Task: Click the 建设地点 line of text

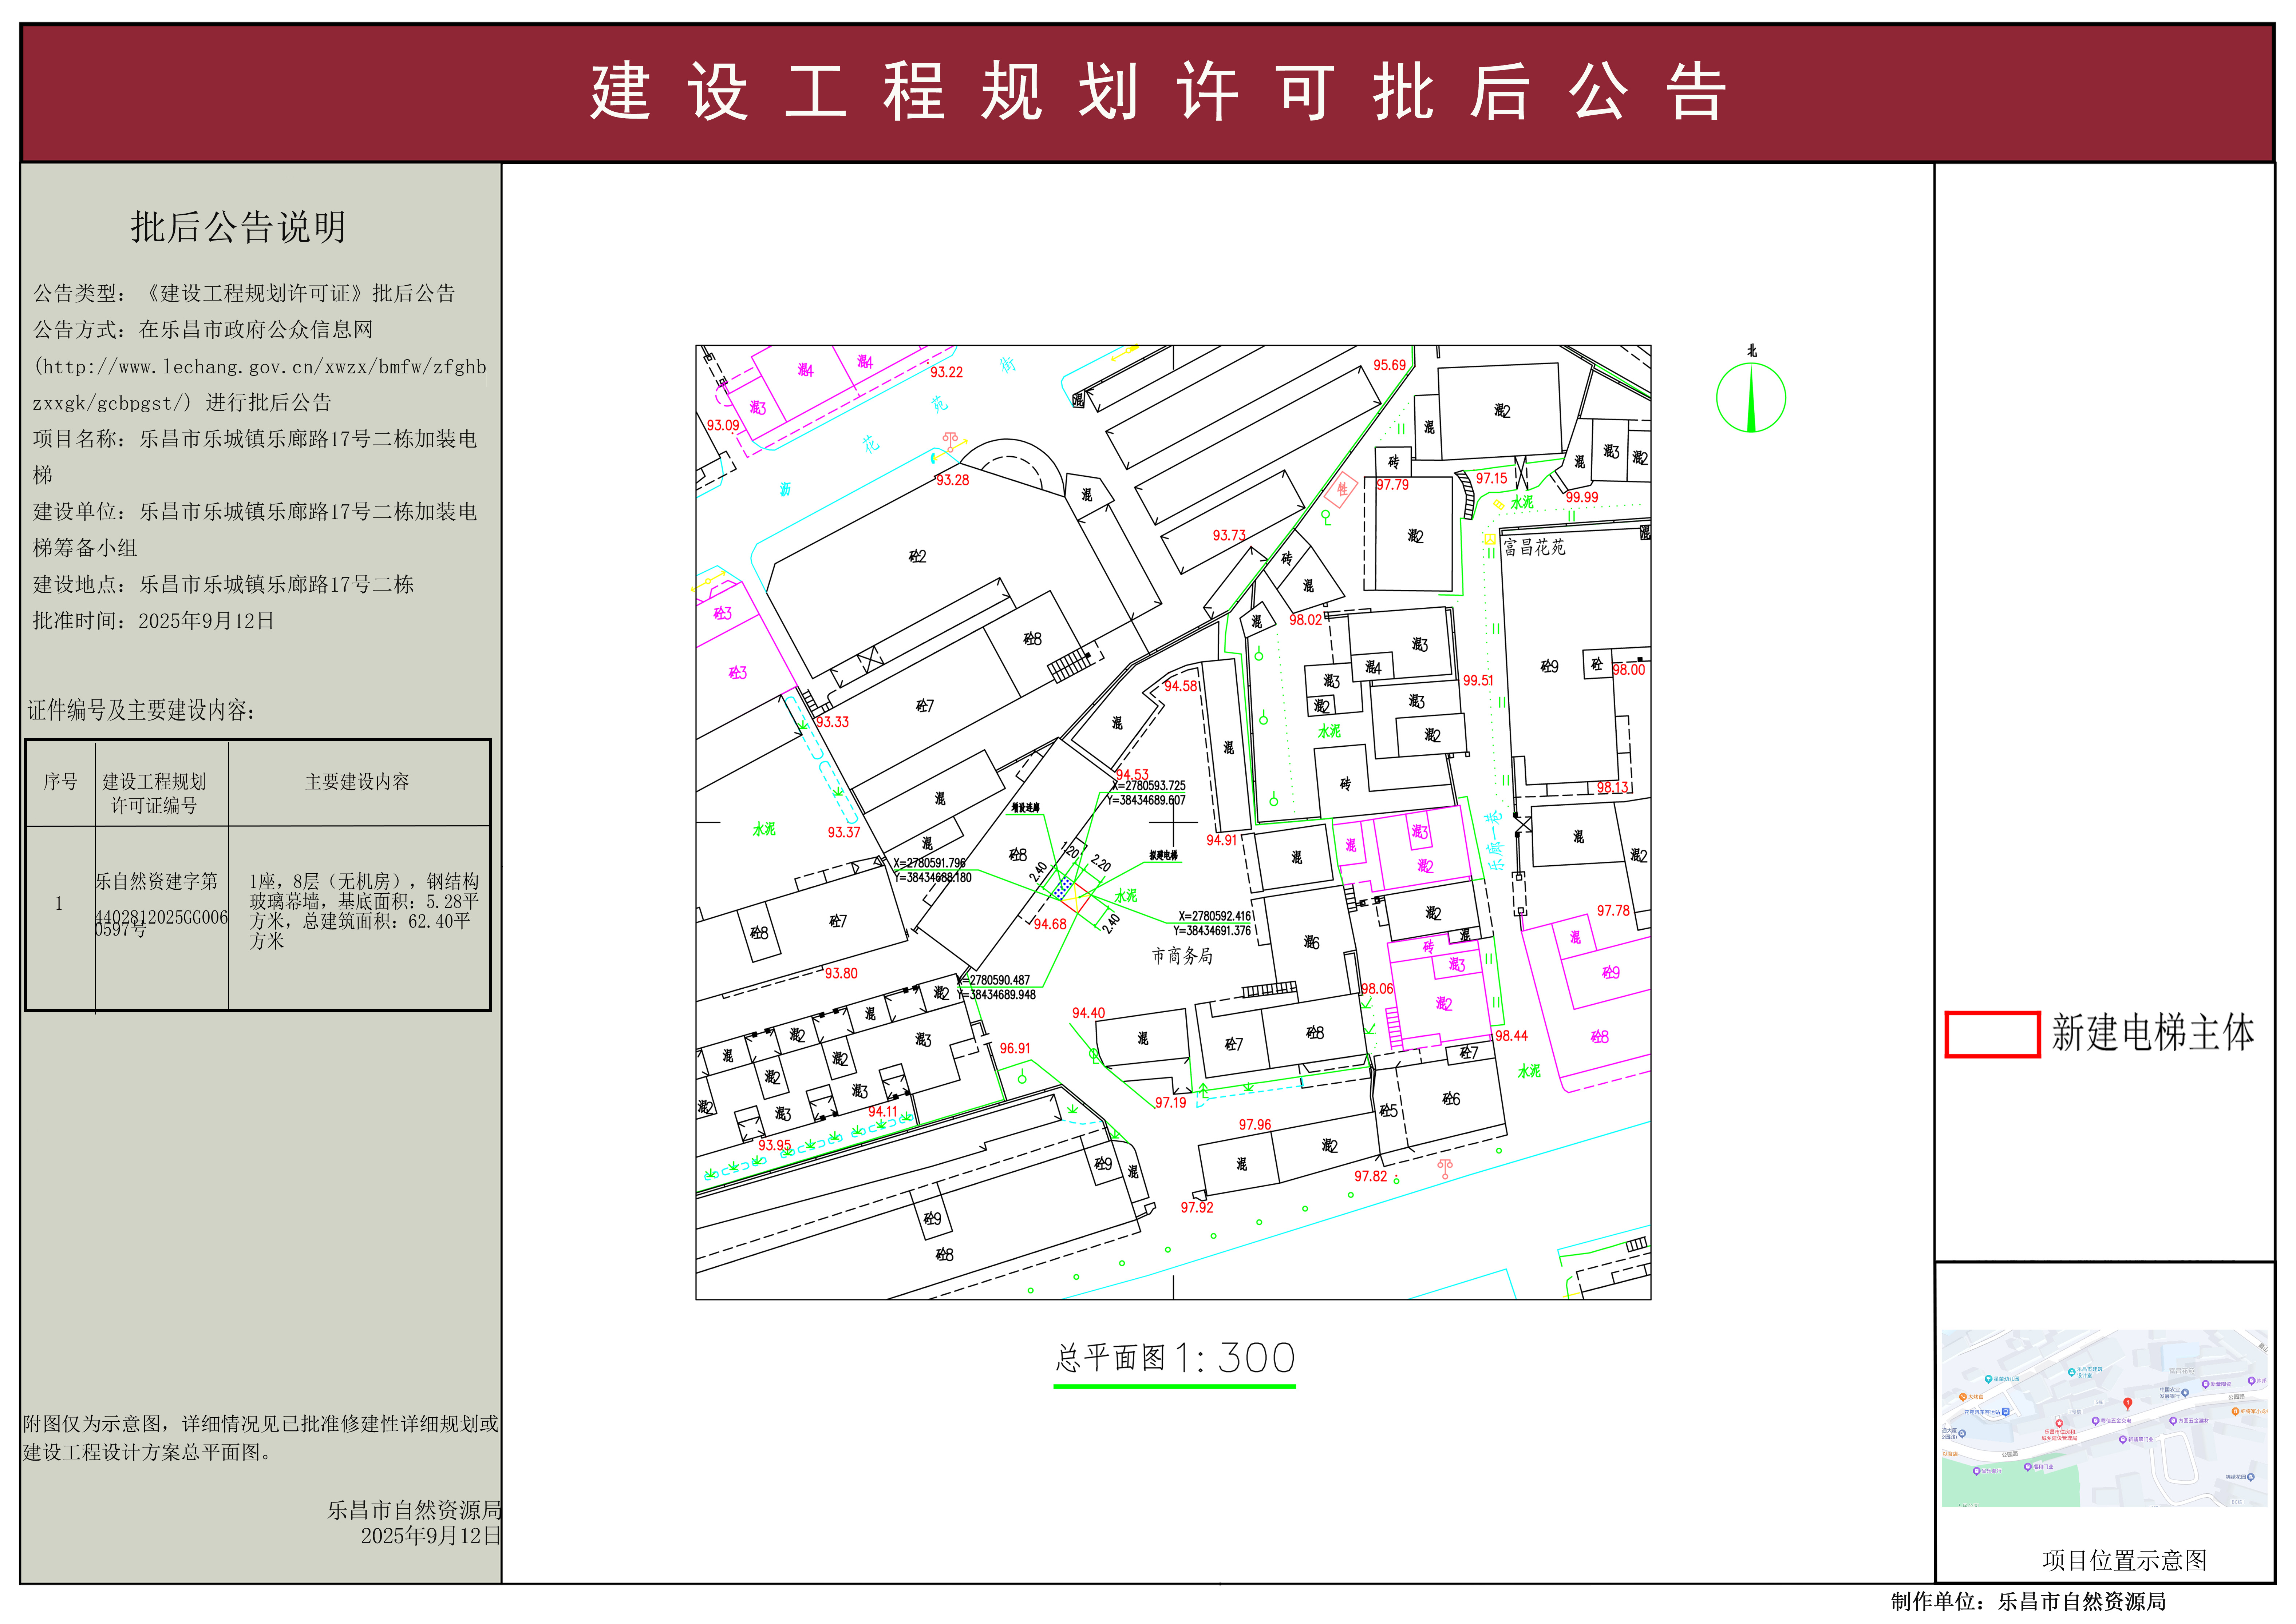Action: [223, 584]
